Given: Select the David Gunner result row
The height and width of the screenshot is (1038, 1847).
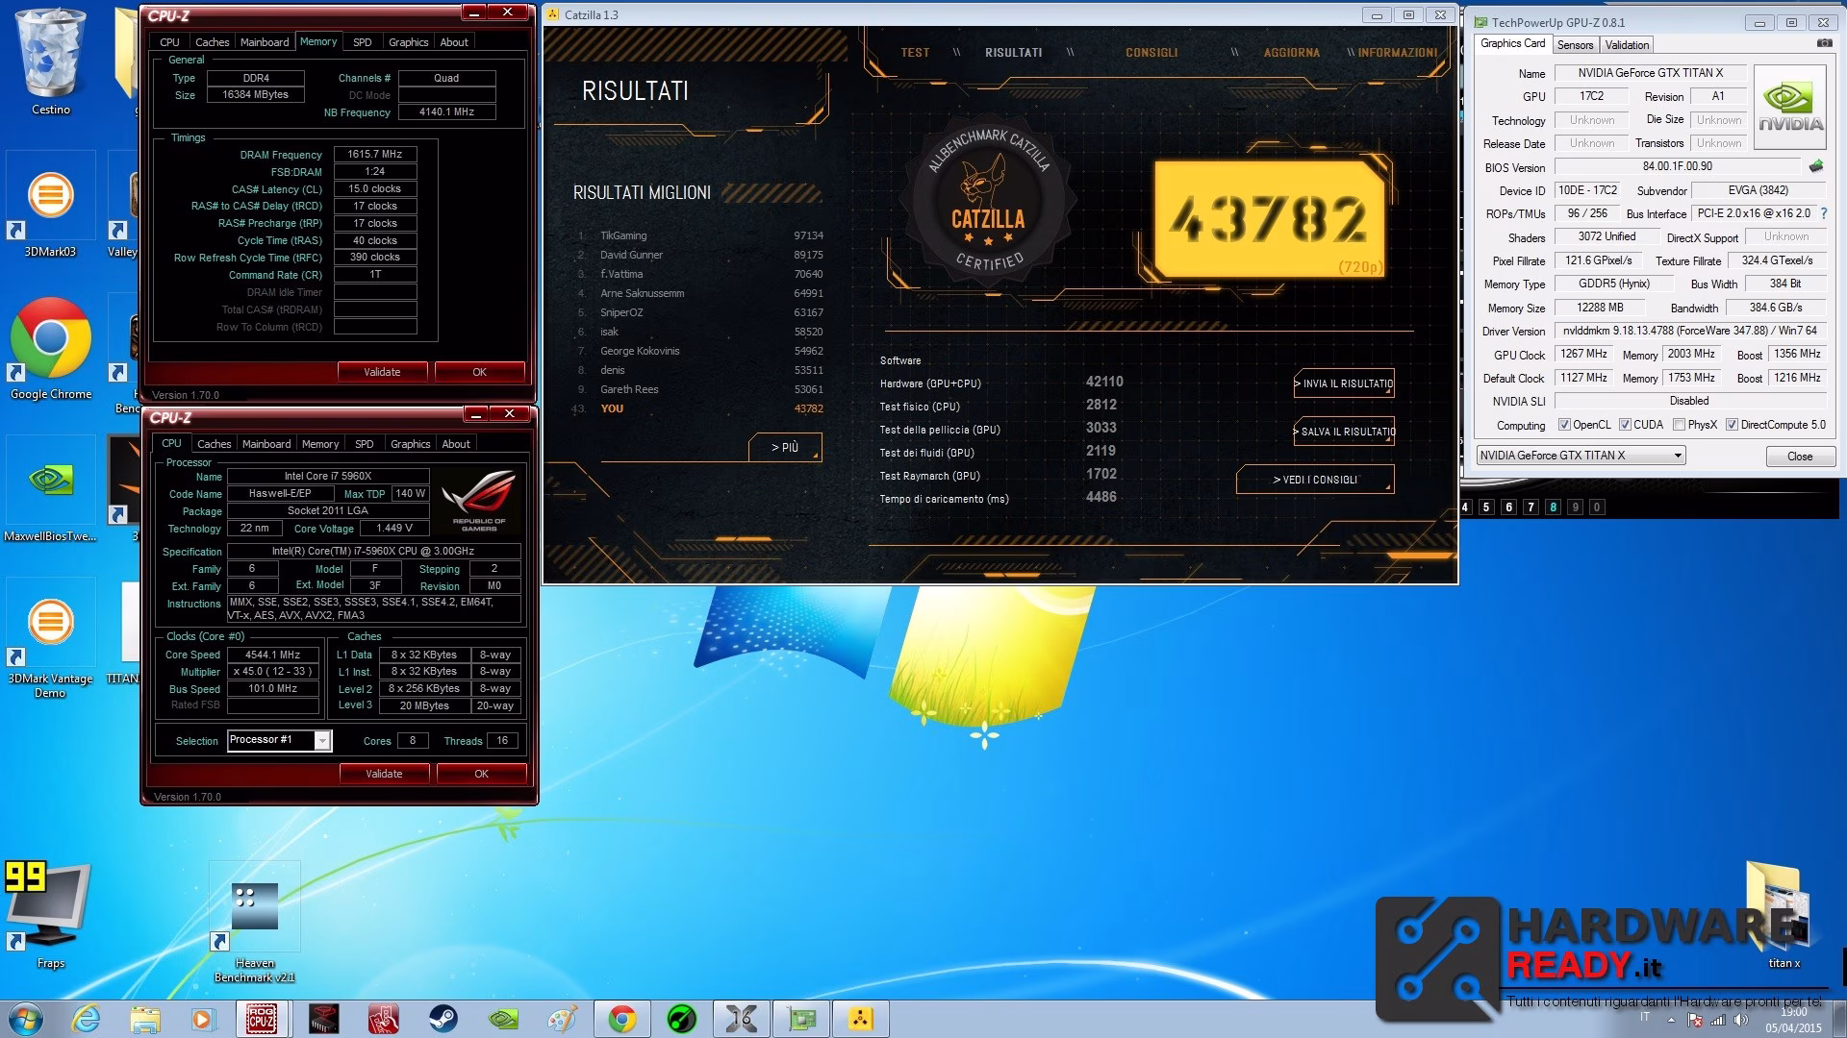Looking at the screenshot, I should [699, 255].
